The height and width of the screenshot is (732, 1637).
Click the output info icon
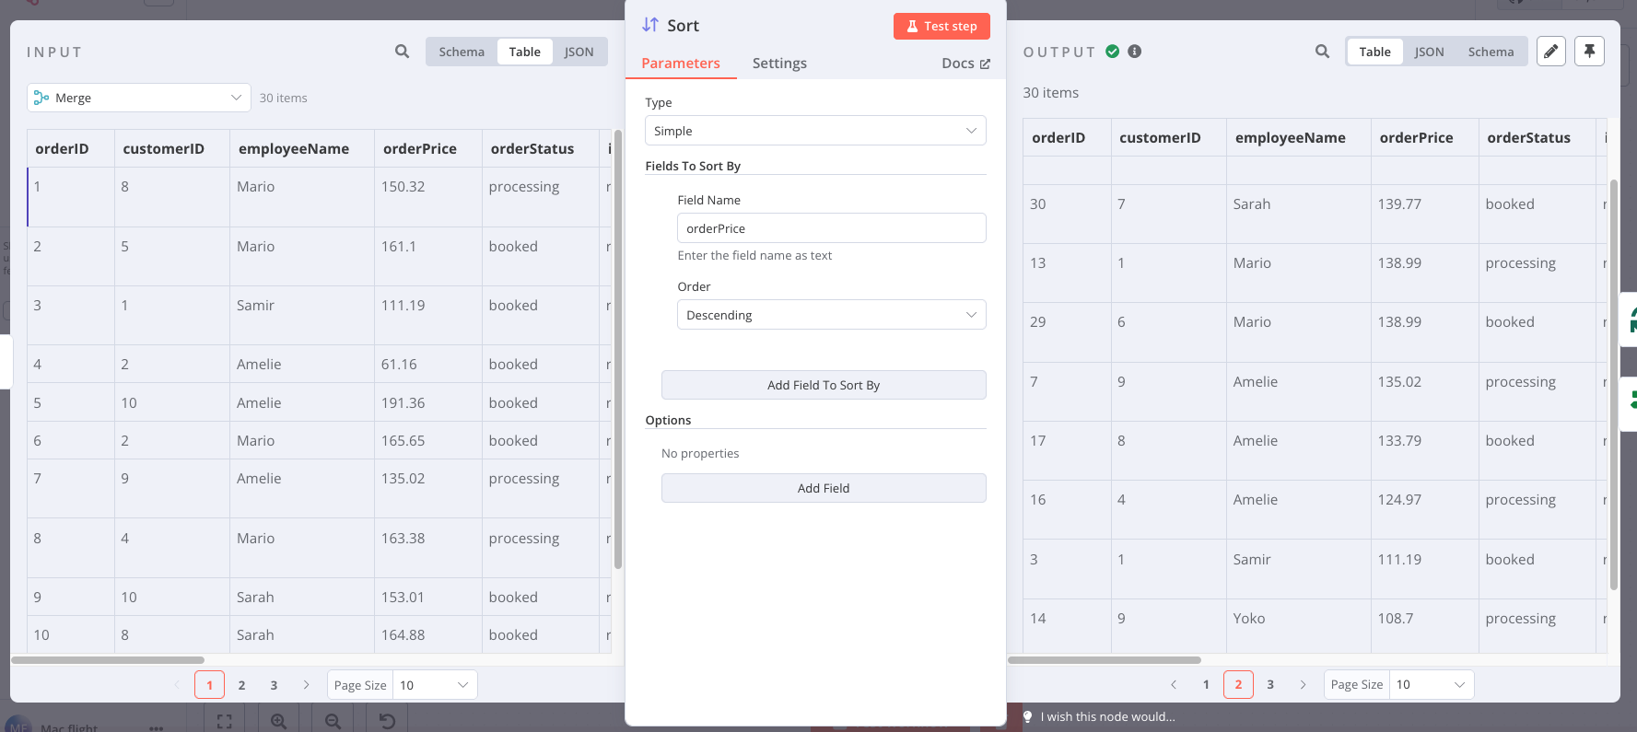pos(1135,52)
